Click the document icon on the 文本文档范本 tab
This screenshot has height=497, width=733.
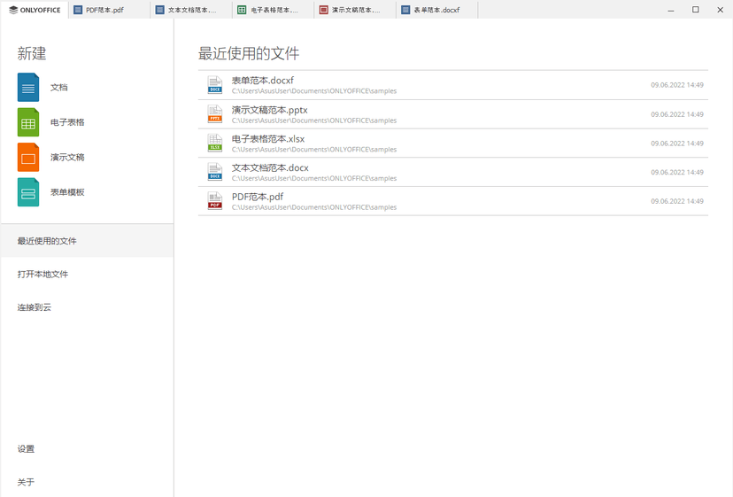tap(160, 10)
